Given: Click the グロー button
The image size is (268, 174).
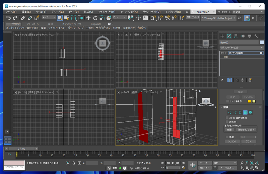Looking at the screenshot, I should pyautogui.click(x=249, y=141).
